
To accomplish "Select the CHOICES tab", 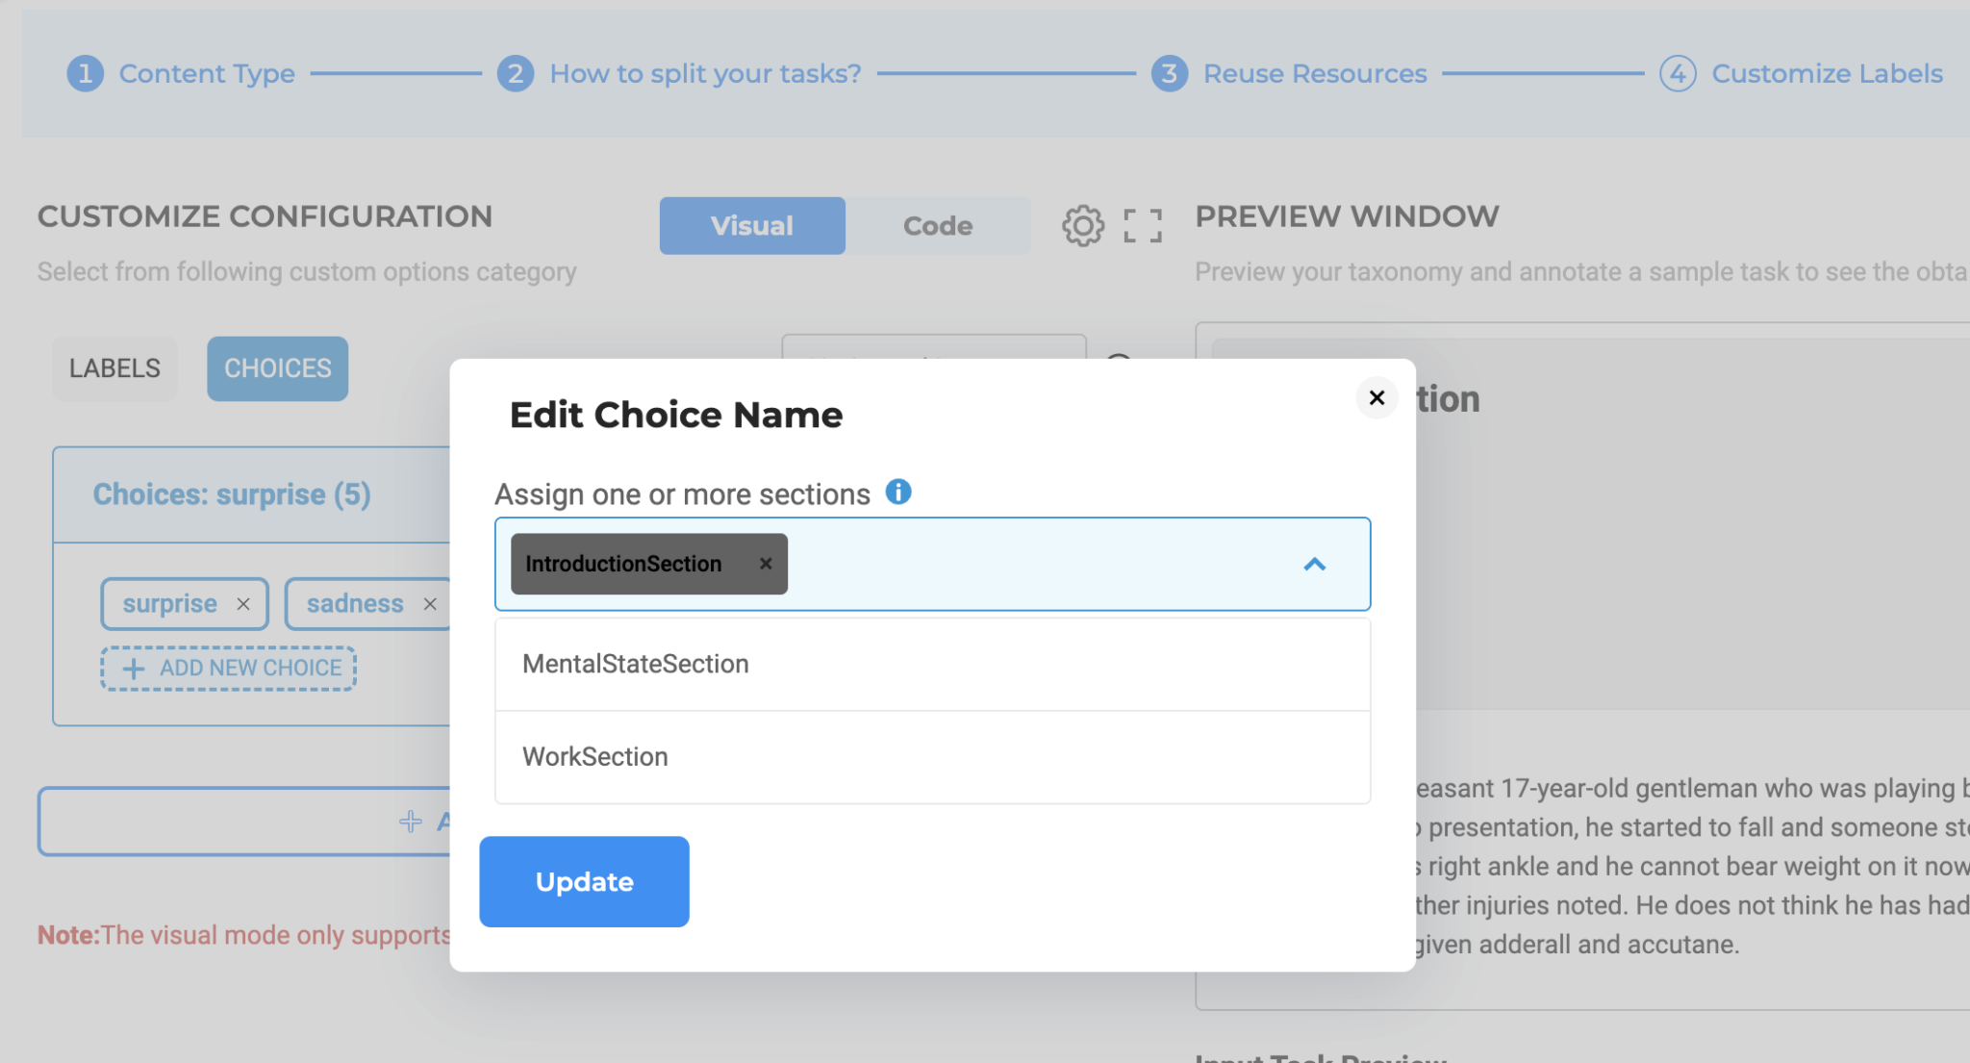I will pyautogui.click(x=277, y=367).
